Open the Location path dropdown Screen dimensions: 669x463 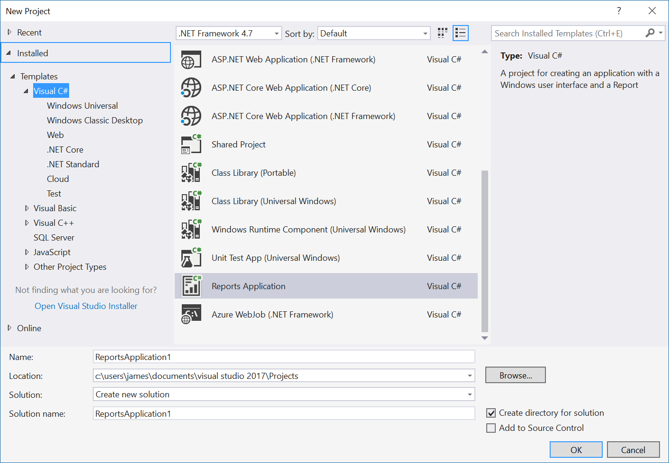pyautogui.click(x=470, y=376)
